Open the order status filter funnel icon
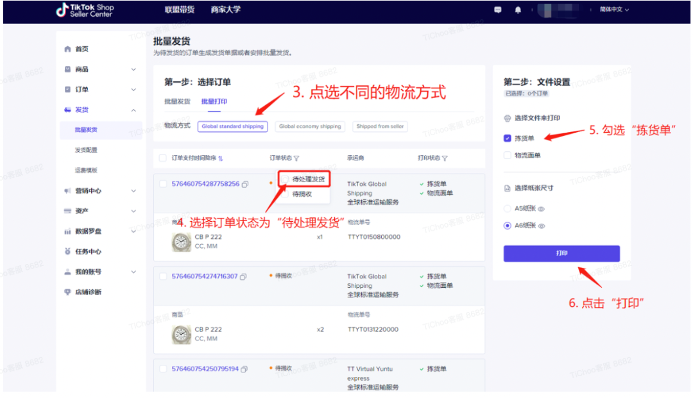The height and width of the screenshot is (398, 693). coord(296,158)
